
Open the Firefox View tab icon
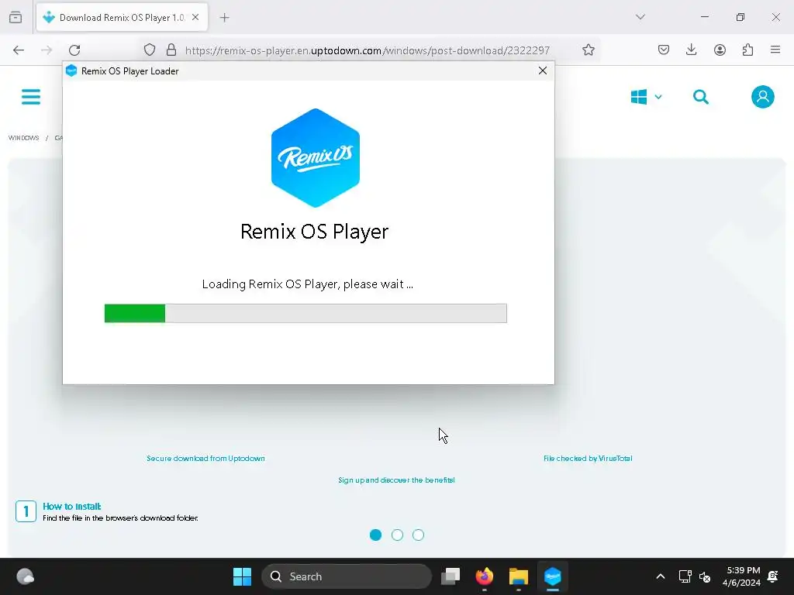point(16,17)
